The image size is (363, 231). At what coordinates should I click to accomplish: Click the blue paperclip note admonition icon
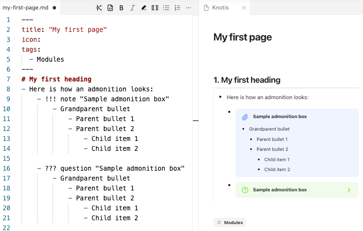pos(245,117)
